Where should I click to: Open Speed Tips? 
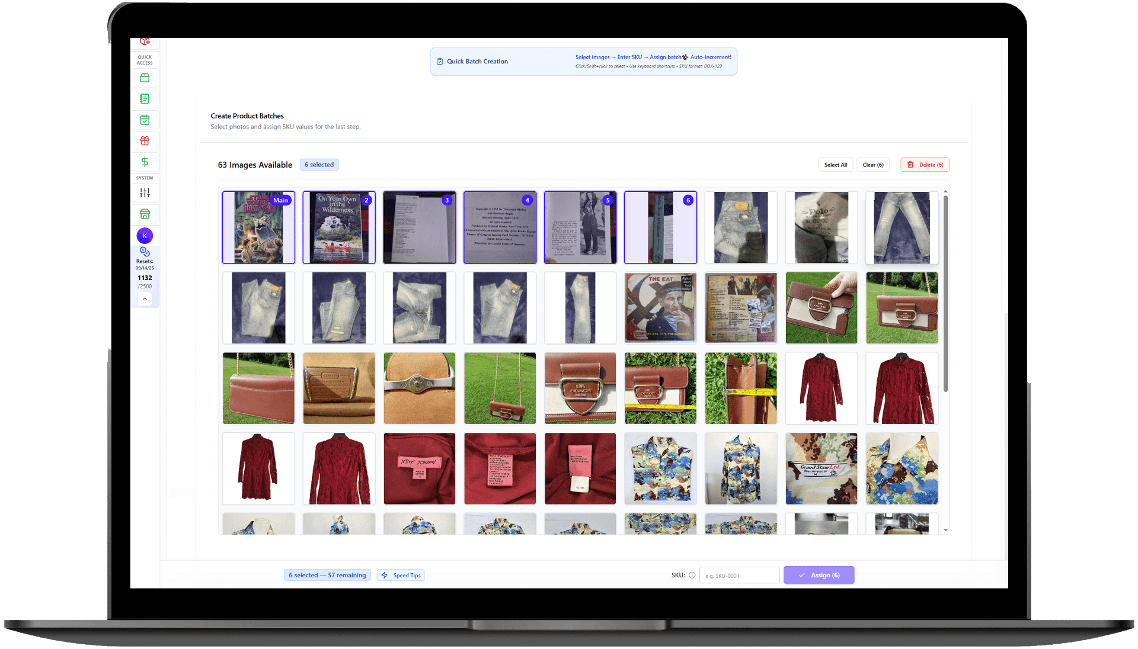pos(401,575)
